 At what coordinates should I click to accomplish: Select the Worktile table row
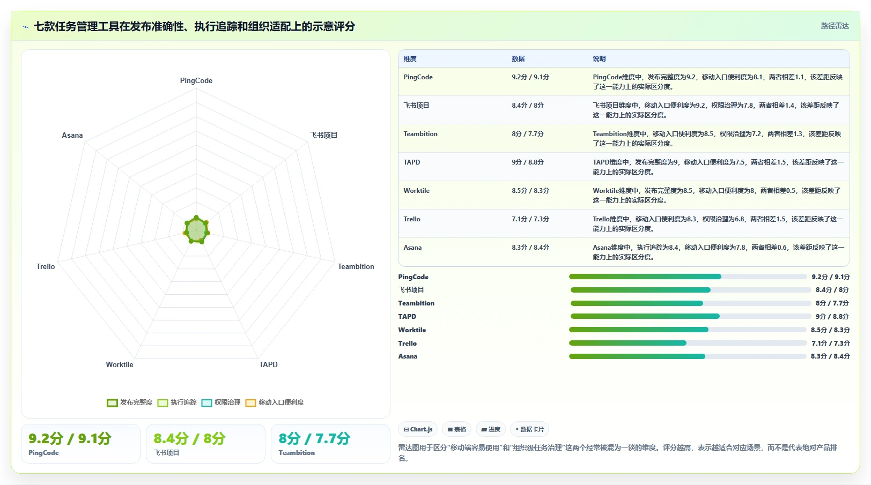tap(624, 195)
